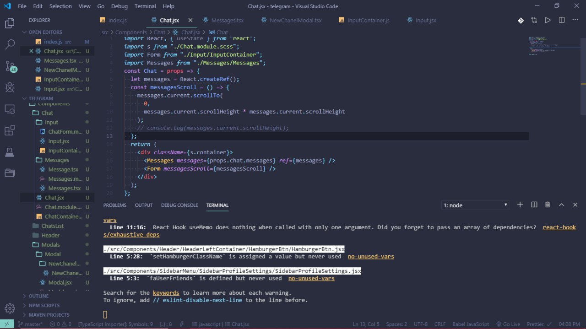Open the keywords link in terminal
Screen dimensions: 586x329
click(x=166, y=292)
